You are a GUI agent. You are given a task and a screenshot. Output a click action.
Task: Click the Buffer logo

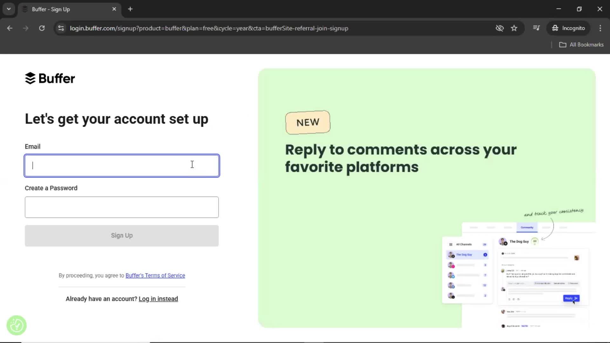(x=50, y=78)
